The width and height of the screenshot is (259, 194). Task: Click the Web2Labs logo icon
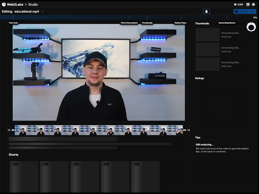(x=4, y=5)
